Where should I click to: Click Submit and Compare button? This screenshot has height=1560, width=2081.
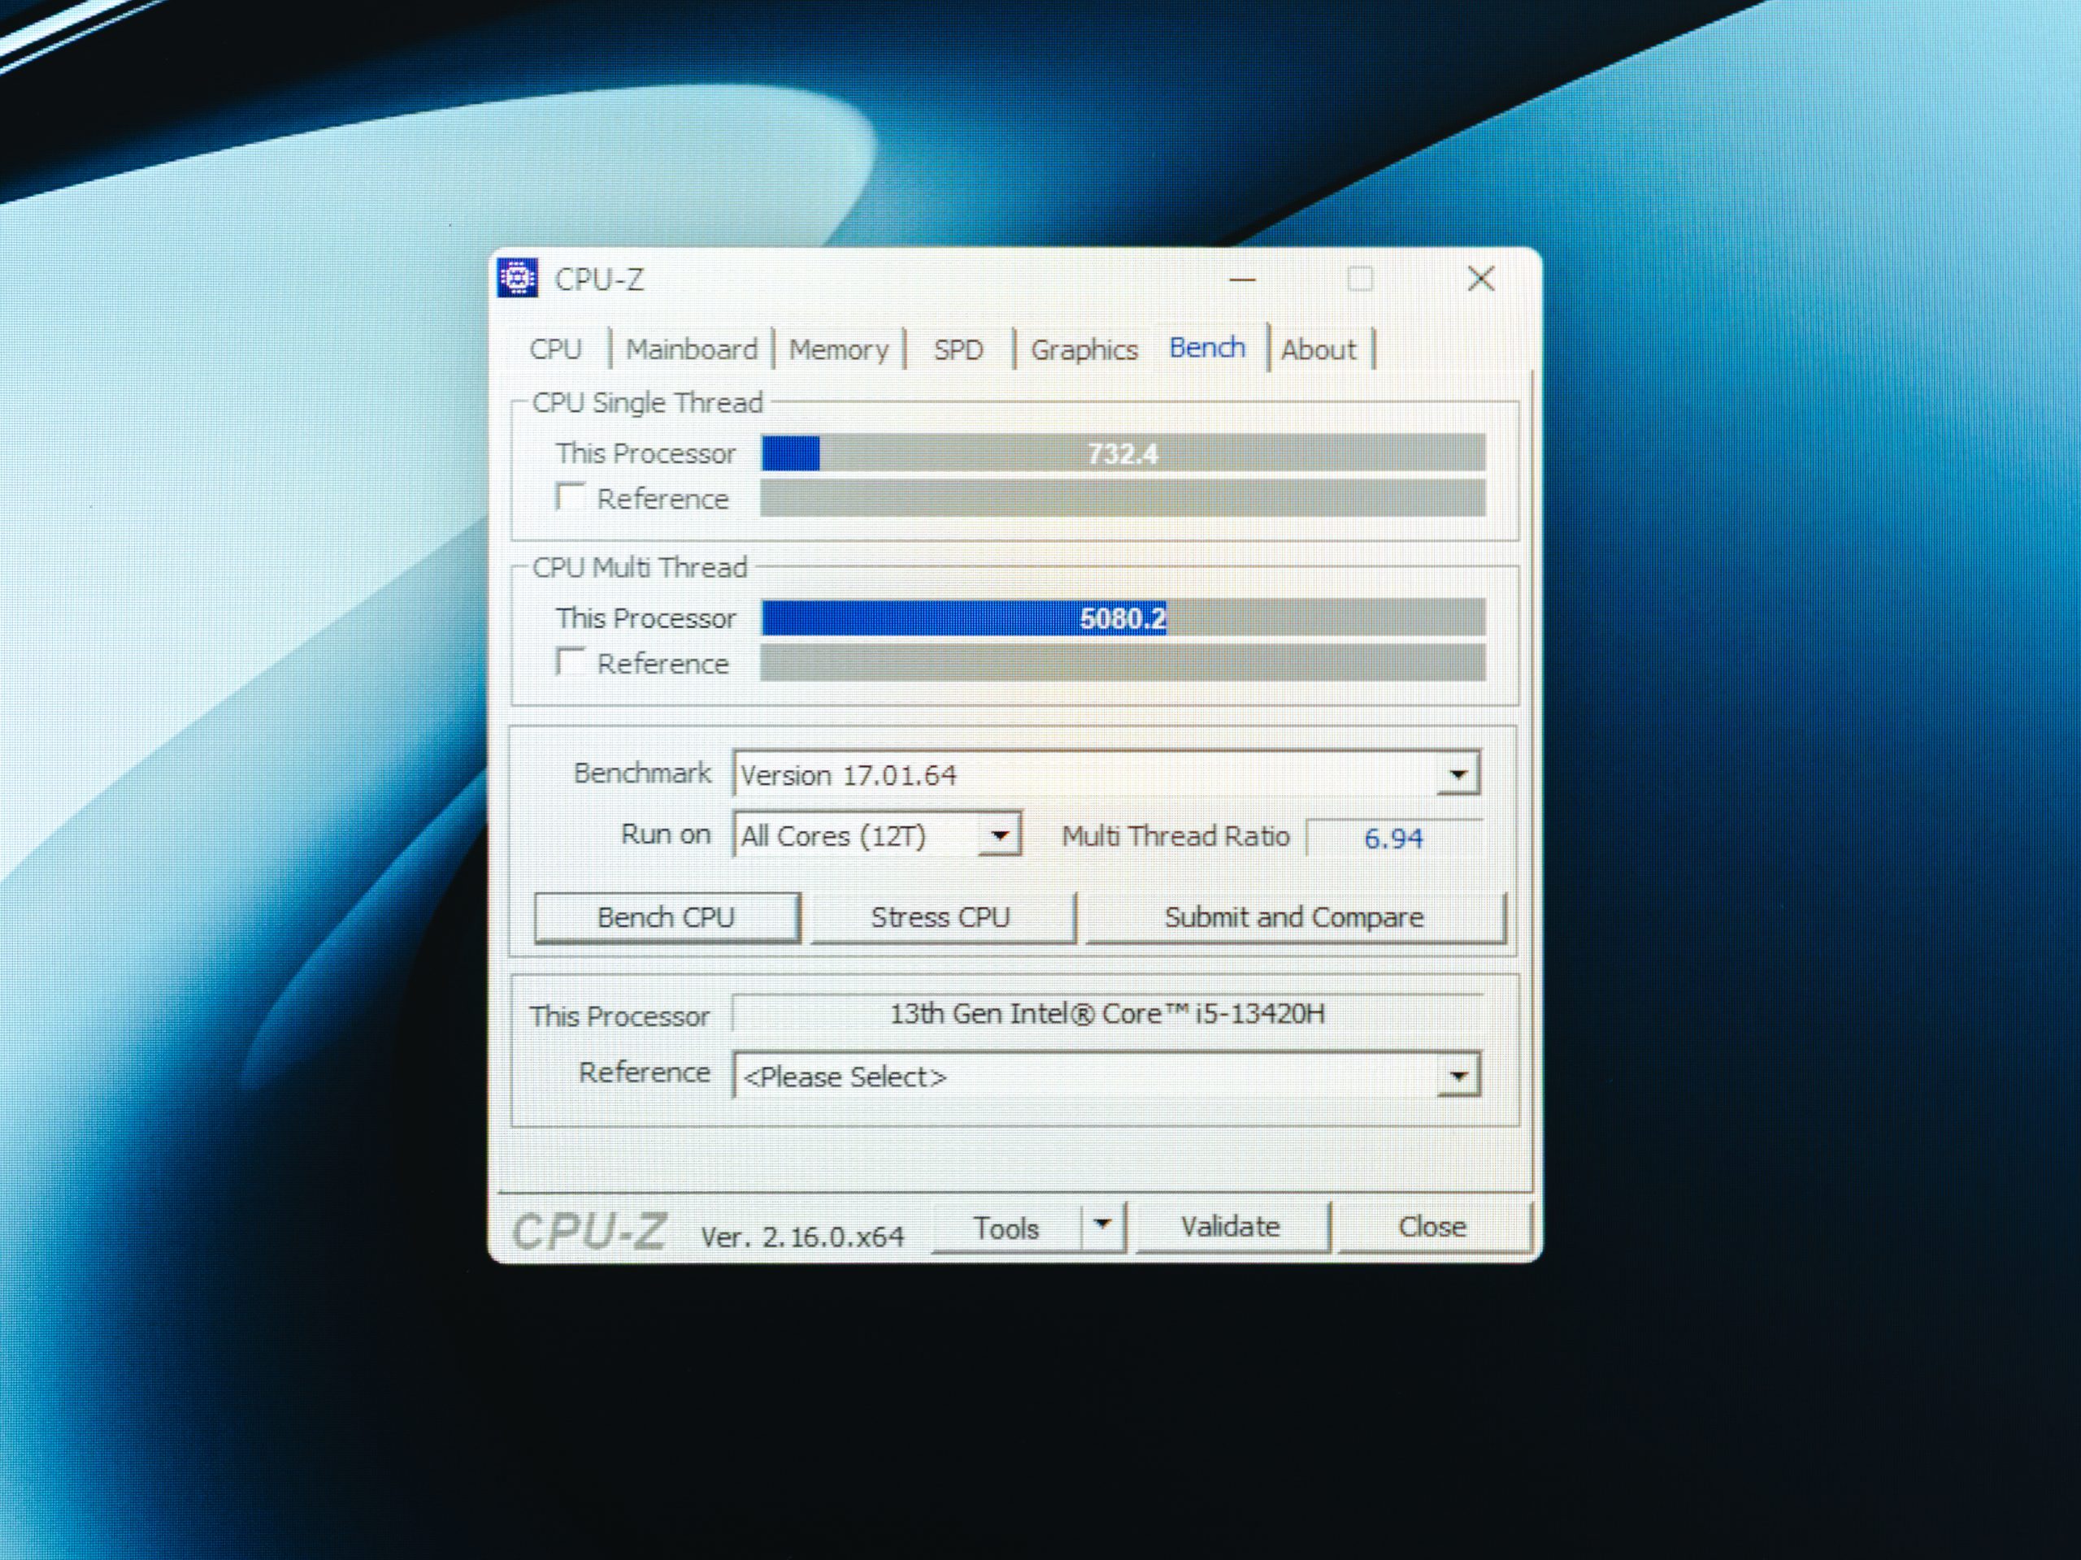pos(1293,916)
